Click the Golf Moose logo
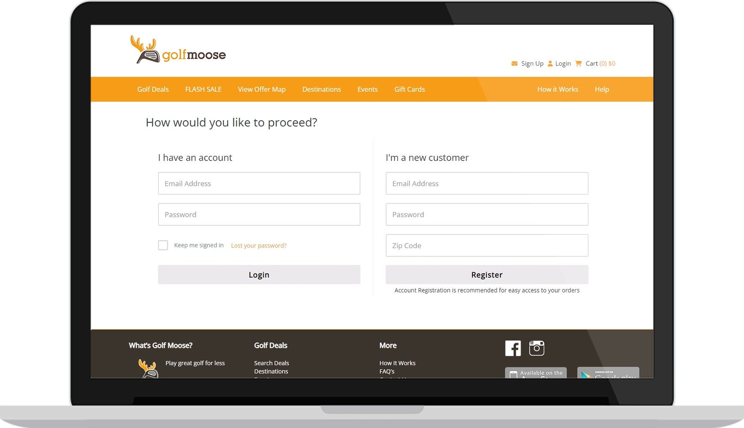Image resolution: width=744 pixels, height=428 pixels. coord(178,50)
